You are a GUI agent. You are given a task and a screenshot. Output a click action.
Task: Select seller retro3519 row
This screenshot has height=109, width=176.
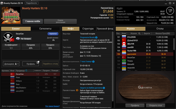31,91
